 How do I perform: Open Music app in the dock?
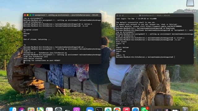point(126,109)
